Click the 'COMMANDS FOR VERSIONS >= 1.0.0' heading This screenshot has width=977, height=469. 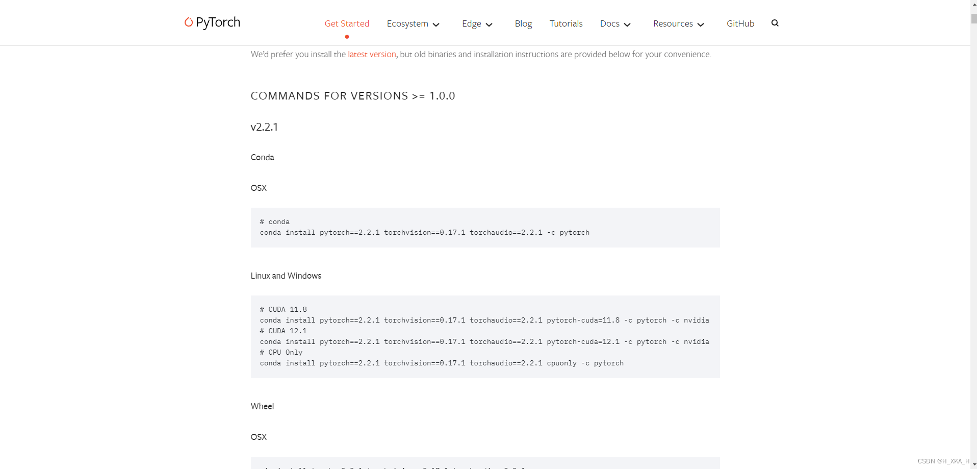(x=353, y=96)
